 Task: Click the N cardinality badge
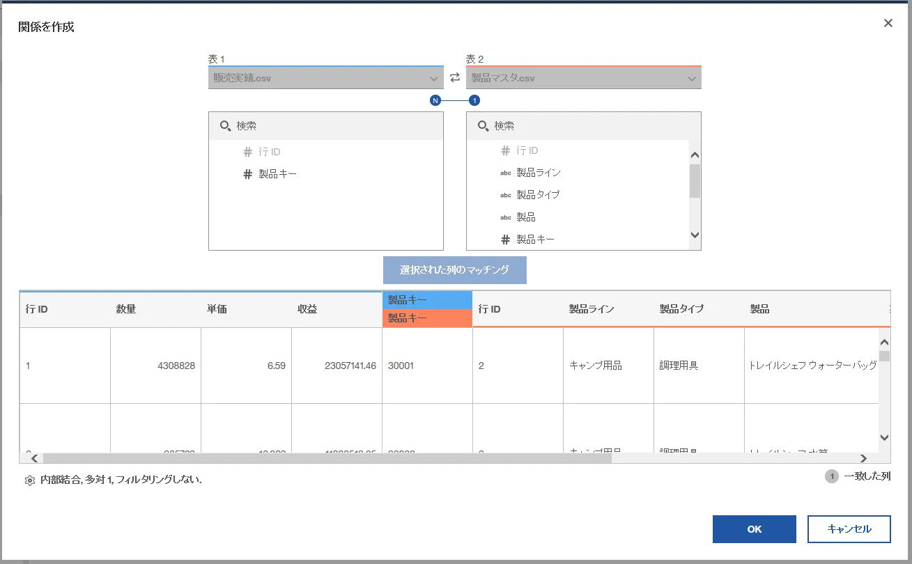coord(435,100)
